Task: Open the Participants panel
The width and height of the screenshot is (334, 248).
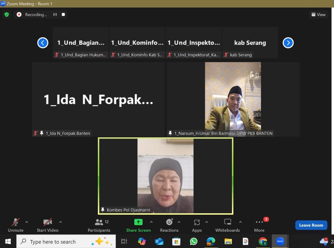Action: tap(99, 225)
